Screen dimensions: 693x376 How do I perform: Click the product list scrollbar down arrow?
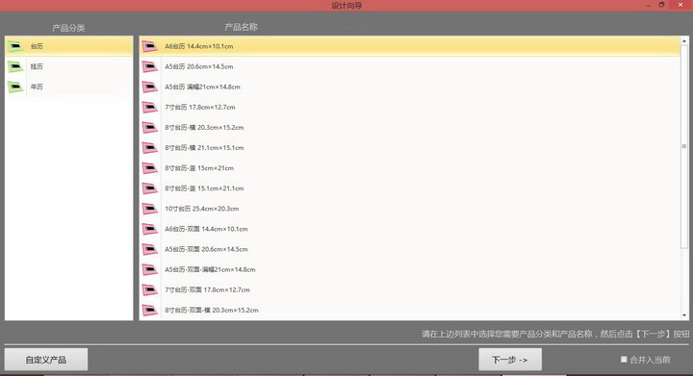(684, 315)
